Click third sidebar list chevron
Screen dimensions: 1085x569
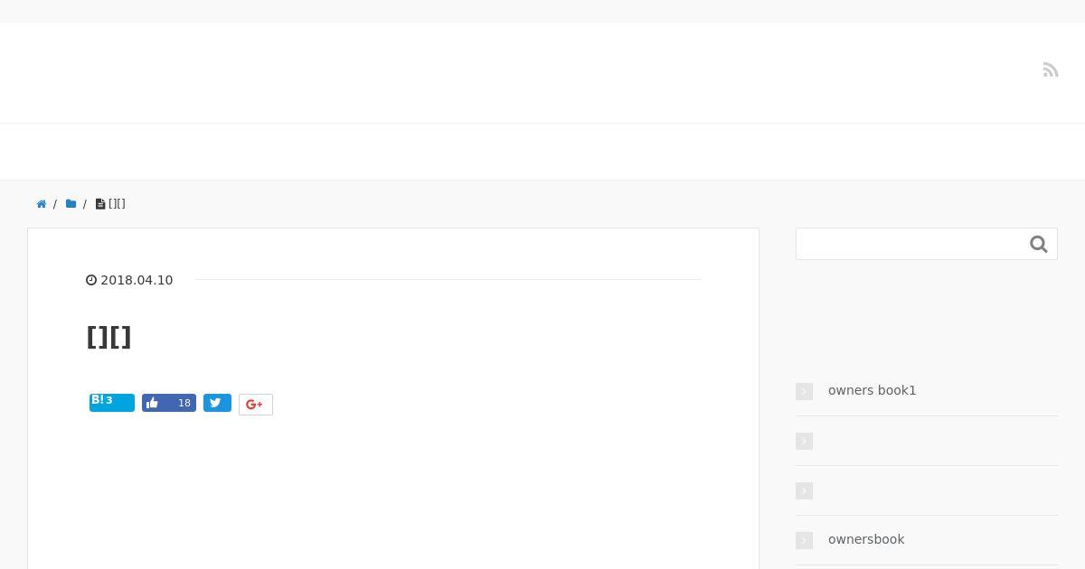point(804,490)
